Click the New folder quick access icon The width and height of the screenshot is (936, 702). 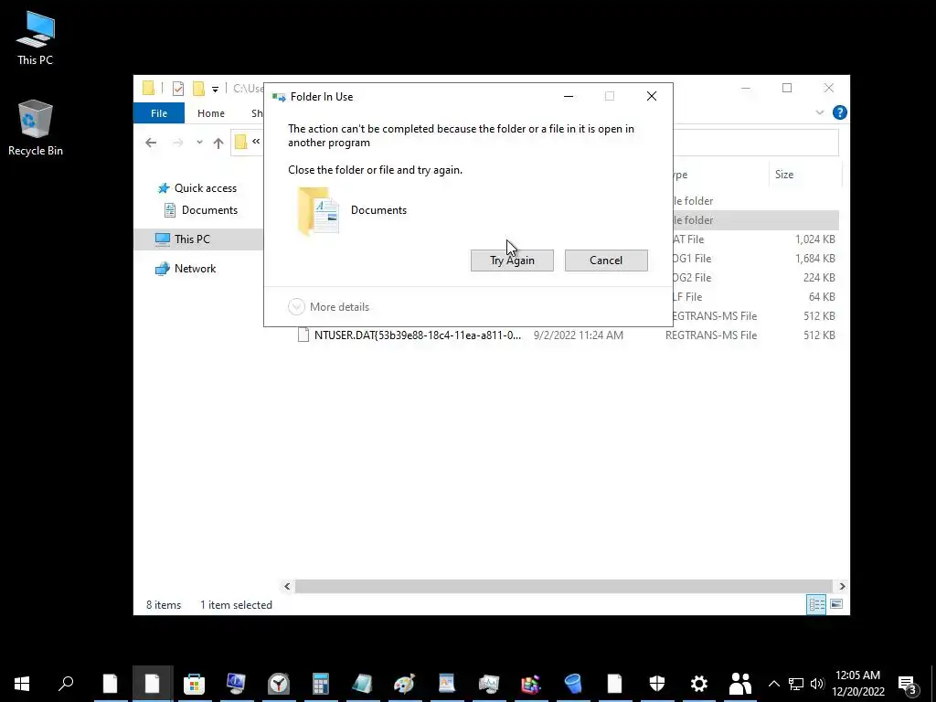(x=198, y=89)
